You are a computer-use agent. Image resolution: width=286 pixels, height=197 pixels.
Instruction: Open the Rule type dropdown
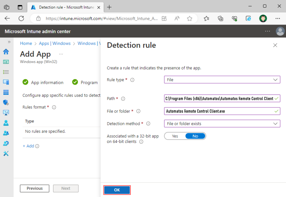pyautogui.click(x=222, y=80)
